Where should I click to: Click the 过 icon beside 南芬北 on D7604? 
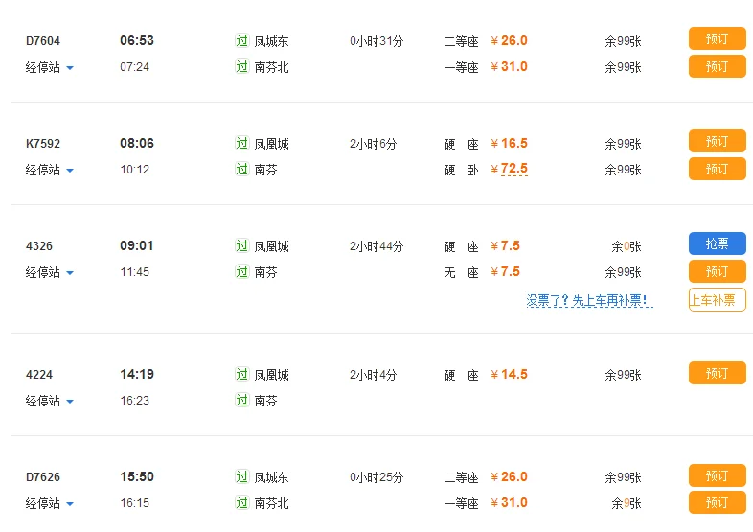(241, 67)
